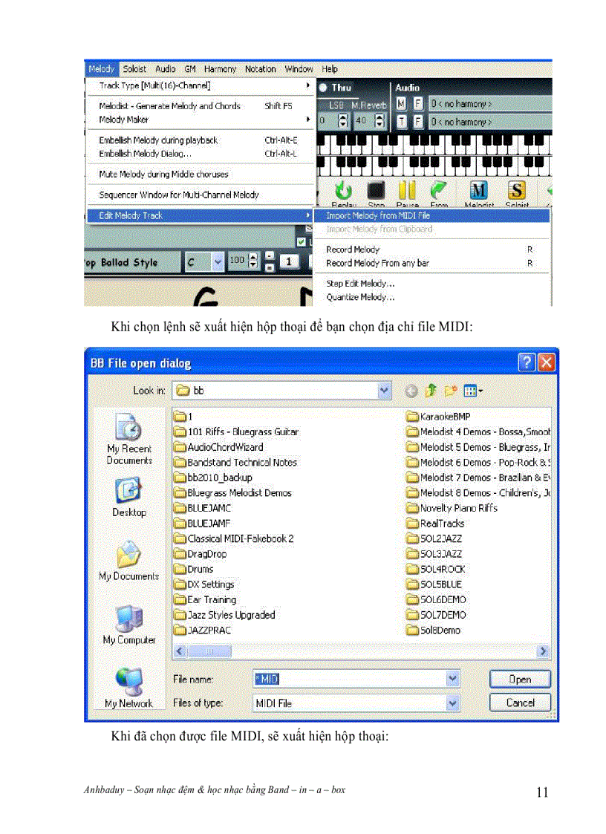Create a new folder via toolbar icon

pyautogui.click(x=450, y=391)
